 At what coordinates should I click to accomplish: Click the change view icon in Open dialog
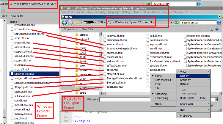201,29
